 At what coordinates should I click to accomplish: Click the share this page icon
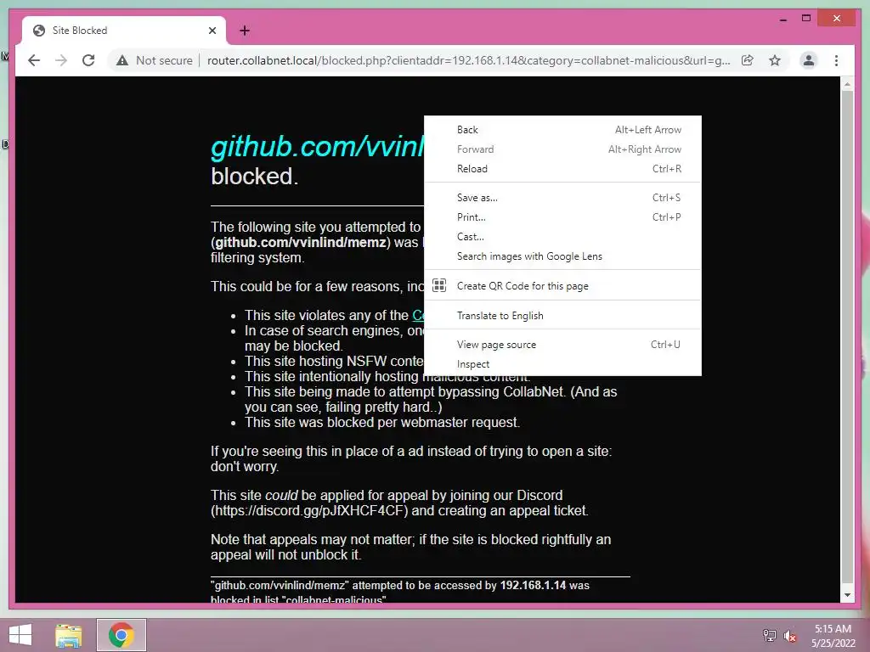pyautogui.click(x=748, y=60)
